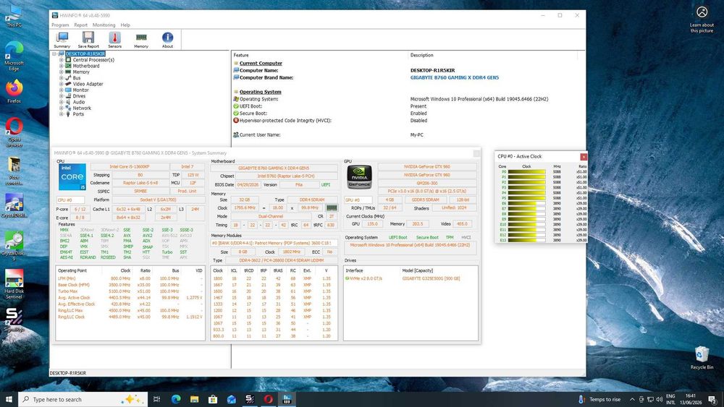Open the Memory toolbar tool
Image resolution: width=724 pixels, height=407 pixels.
tap(141, 40)
